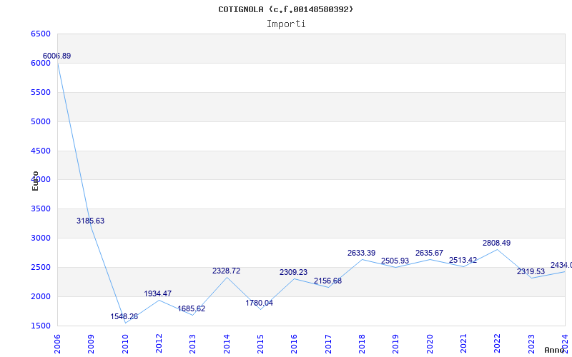This screenshot has height=357, width=572.
Task: Click the Anno x-axis title
Action: [554, 350]
